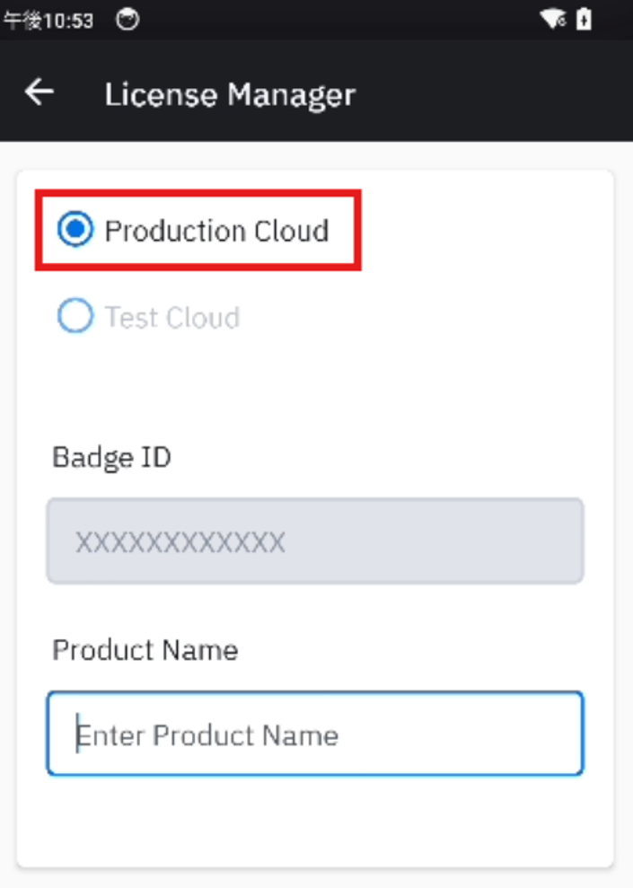Click the License Manager title text

pyautogui.click(x=230, y=93)
